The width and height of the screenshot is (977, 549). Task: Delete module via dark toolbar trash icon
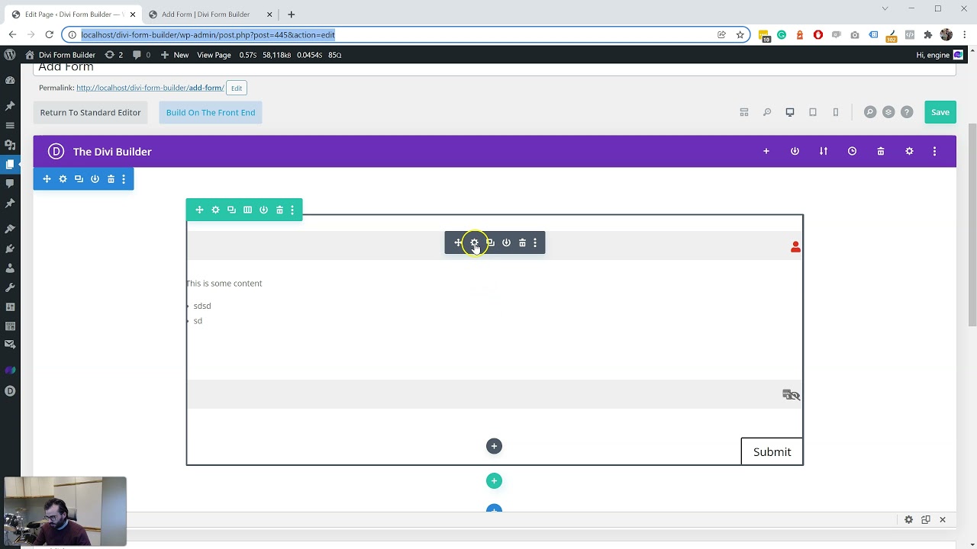tap(522, 242)
